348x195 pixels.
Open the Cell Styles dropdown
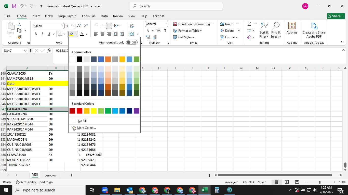[184, 37]
